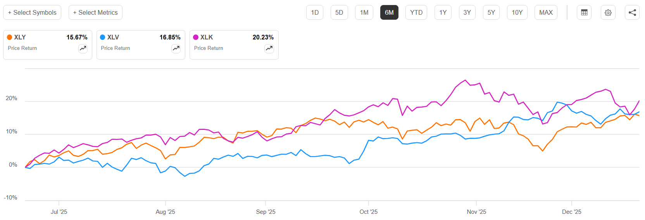Screen dimensions: 645x220
Task: Click the blue XLV color dot
Action: click(103, 37)
